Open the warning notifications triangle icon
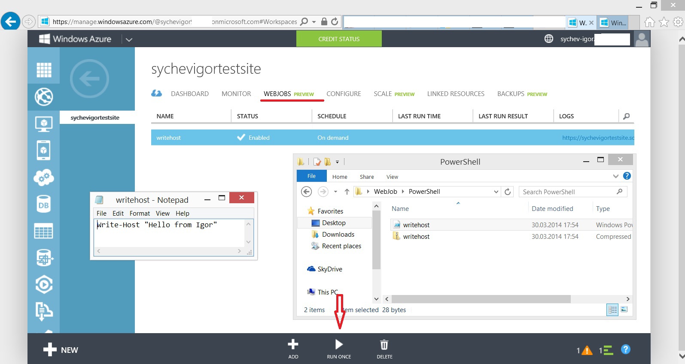685x364 pixels. coord(587,350)
